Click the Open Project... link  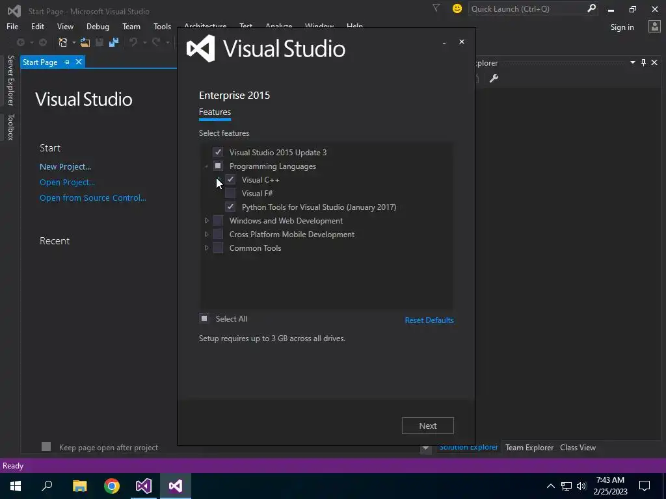click(x=67, y=183)
